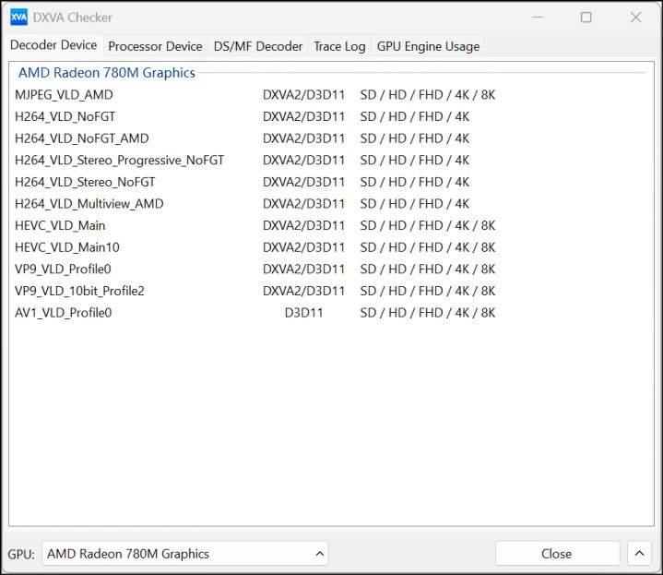Open the GPU selection dropdown
The width and height of the screenshot is (663, 575).
click(184, 554)
